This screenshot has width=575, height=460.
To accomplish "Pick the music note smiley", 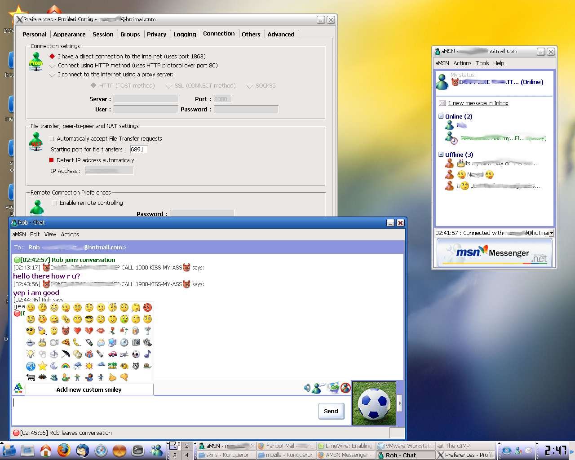I will click(x=147, y=354).
